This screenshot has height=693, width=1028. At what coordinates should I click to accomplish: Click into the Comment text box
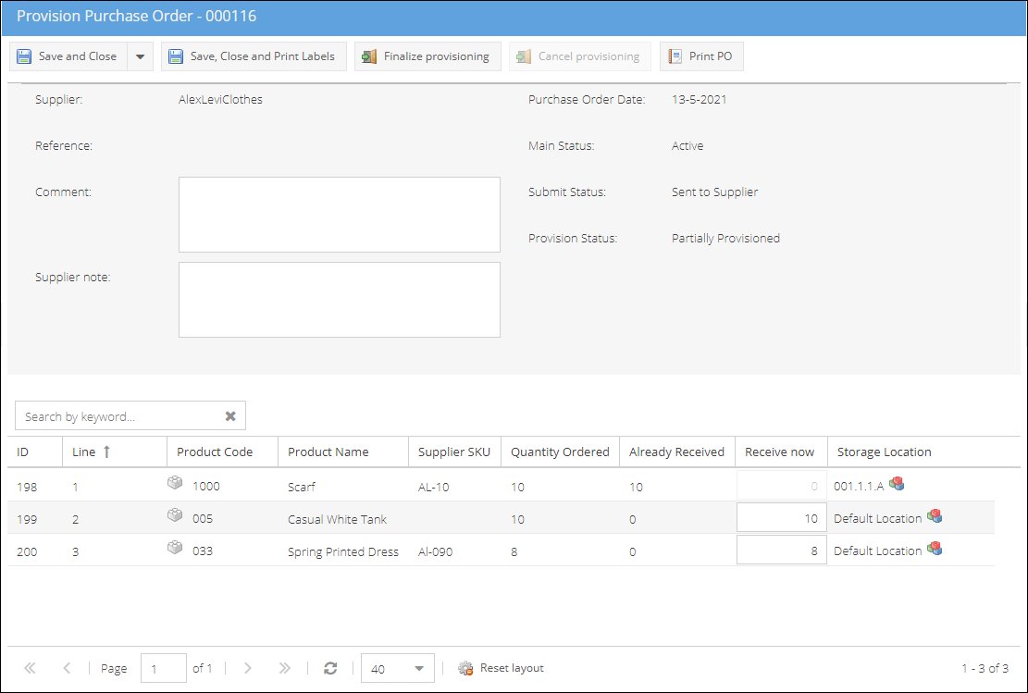click(x=340, y=215)
